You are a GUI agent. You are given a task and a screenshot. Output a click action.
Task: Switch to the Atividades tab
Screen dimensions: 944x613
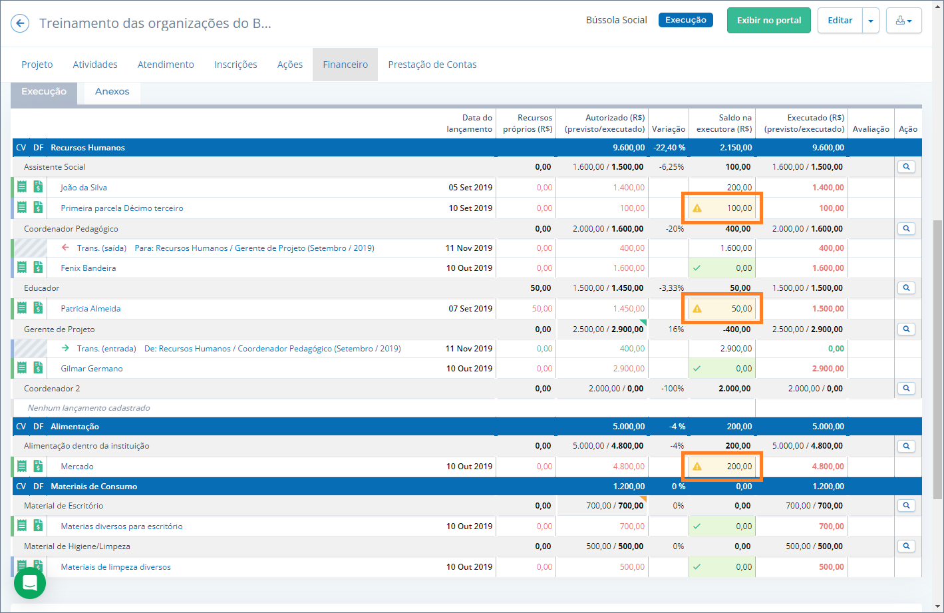click(x=95, y=65)
